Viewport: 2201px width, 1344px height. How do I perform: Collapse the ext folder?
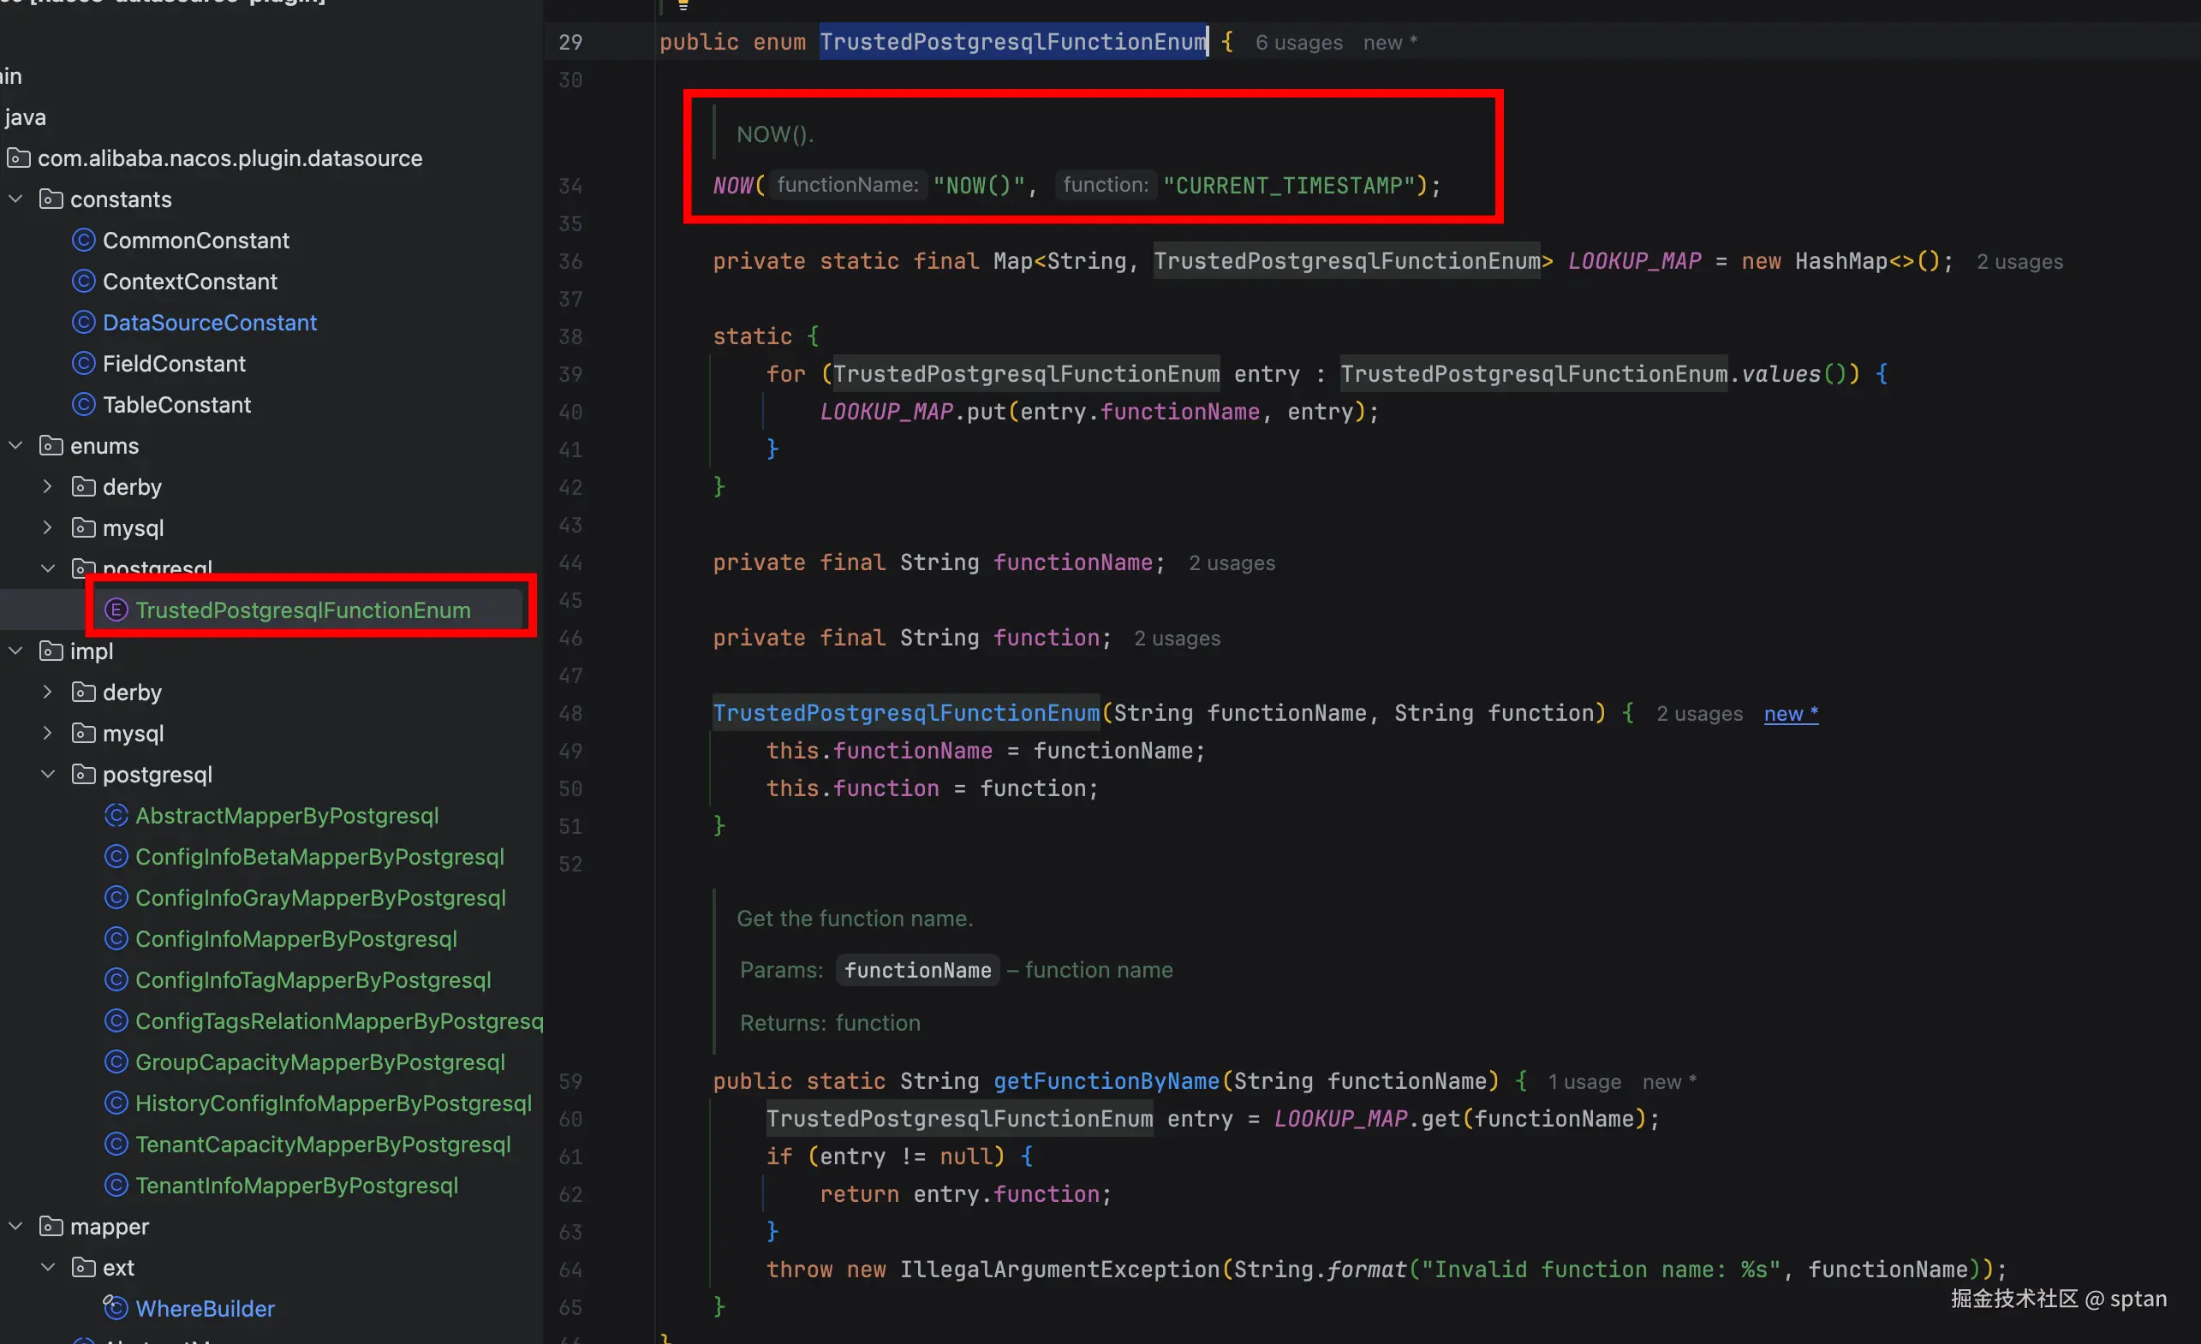pos(48,1267)
